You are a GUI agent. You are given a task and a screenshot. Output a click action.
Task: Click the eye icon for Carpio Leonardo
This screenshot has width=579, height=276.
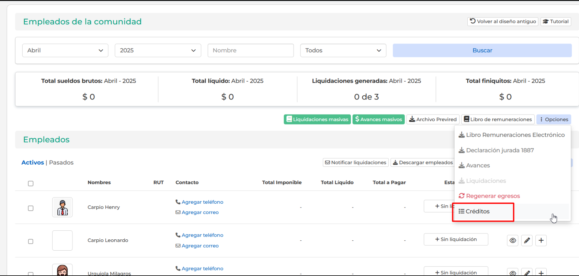(513, 240)
